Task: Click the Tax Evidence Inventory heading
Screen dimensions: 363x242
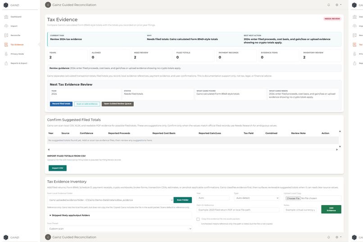Action: (67, 182)
